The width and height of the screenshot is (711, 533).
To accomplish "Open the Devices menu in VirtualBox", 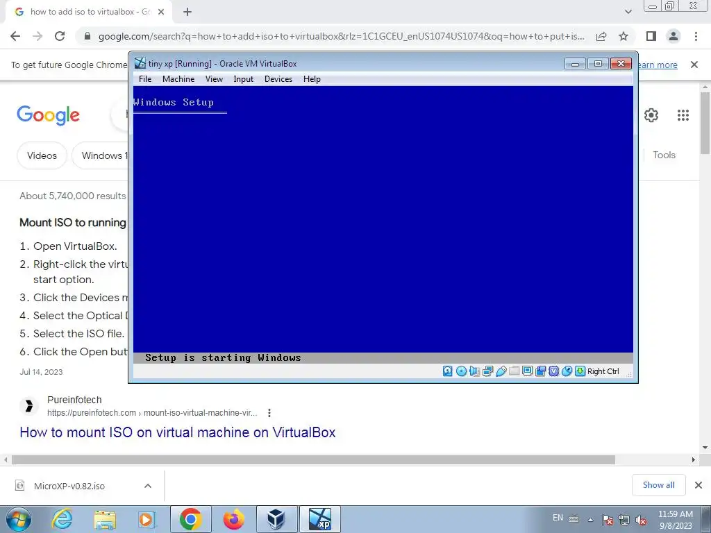I will pos(278,79).
